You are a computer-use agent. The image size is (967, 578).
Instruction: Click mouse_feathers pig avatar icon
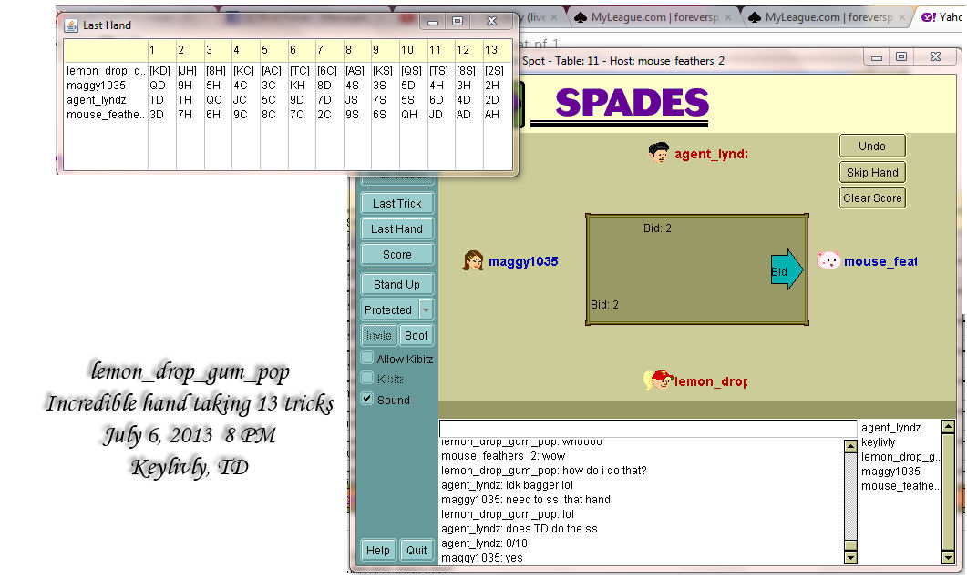click(x=828, y=261)
